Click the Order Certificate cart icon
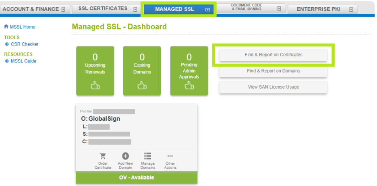This screenshot has height=186, width=377. (x=103, y=156)
